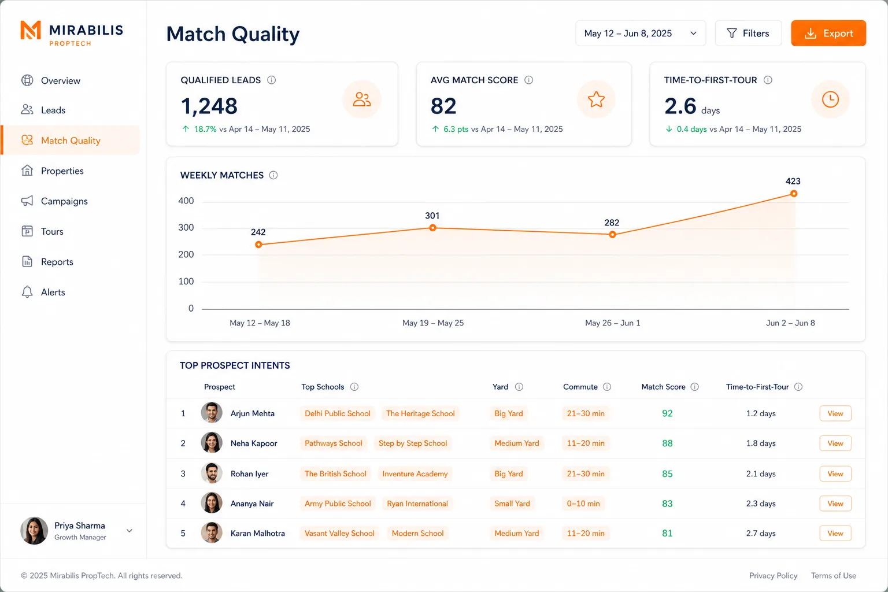Click the Ryan International tag
The width and height of the screenshot is (888, 592).
(417, 504)
